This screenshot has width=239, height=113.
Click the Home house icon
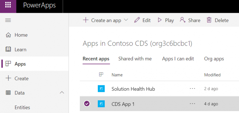(8, 35)
